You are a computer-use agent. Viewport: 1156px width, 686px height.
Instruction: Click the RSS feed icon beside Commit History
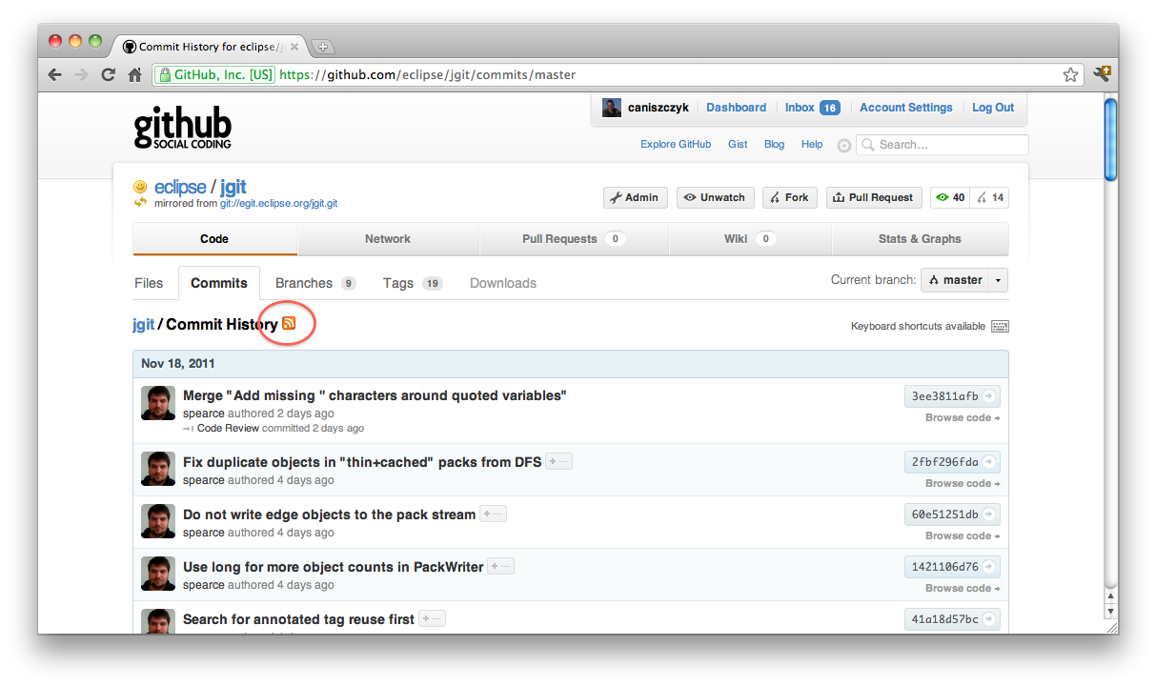point(289,324)
